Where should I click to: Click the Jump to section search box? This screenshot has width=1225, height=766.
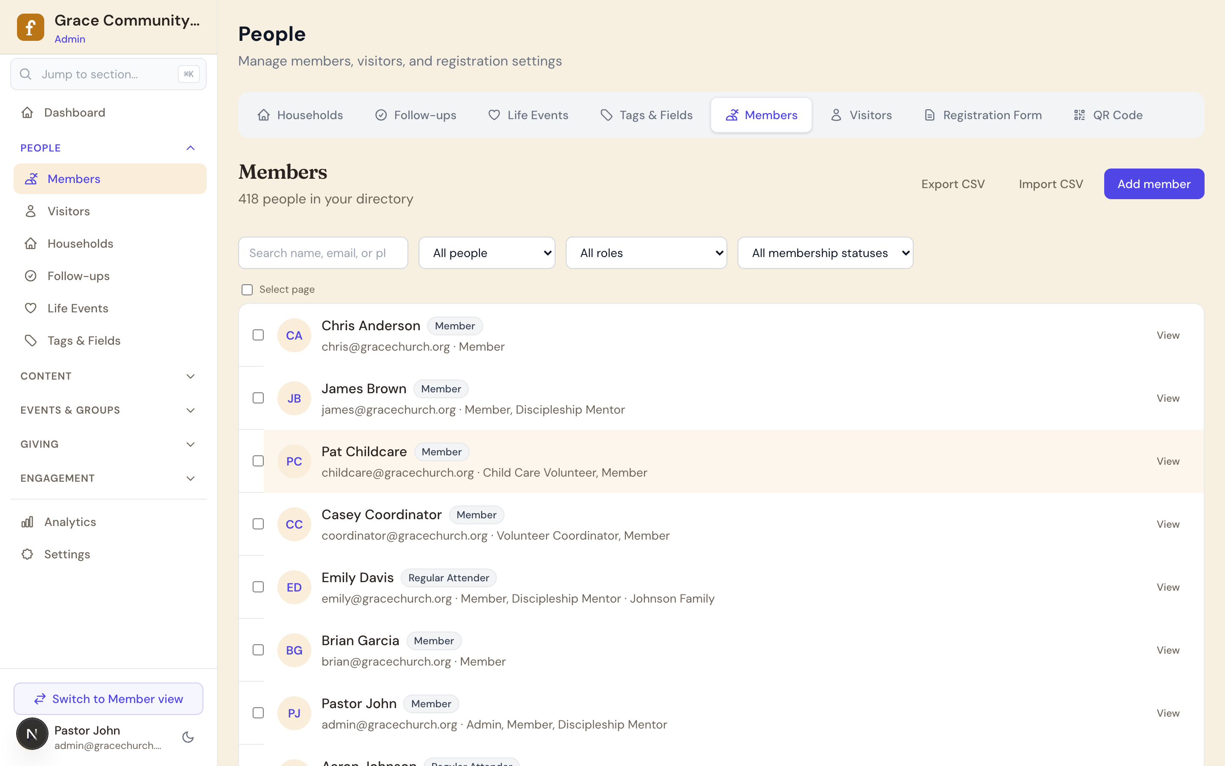[x=108, y=74]
